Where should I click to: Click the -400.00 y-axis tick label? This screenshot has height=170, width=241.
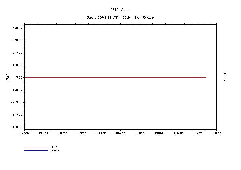coord(16,127)
